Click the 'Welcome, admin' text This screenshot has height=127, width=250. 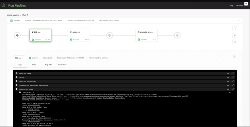(242, 6)
